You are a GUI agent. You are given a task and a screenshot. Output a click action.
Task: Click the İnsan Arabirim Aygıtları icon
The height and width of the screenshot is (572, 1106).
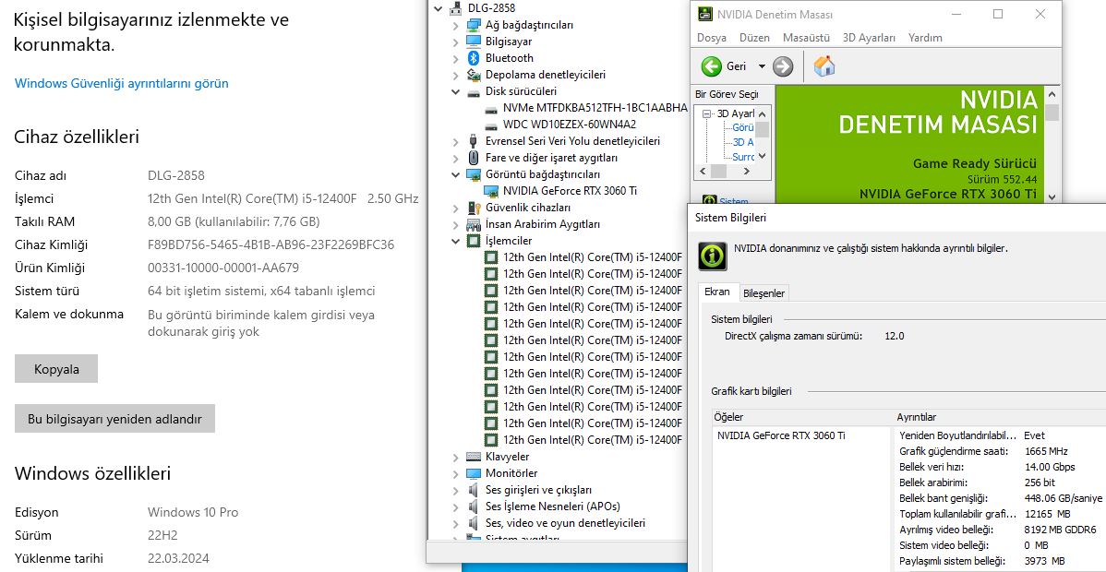click(x=474, y=224)
